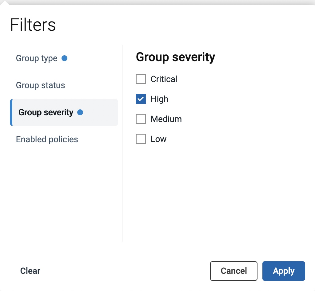Viewport: 315px width, 291px height.
Task: Enable the Medium severity checkbox
Action: click(141, 119)
